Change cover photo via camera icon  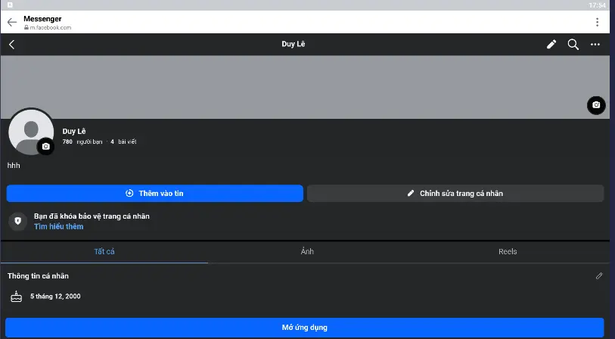coord(596,105)
